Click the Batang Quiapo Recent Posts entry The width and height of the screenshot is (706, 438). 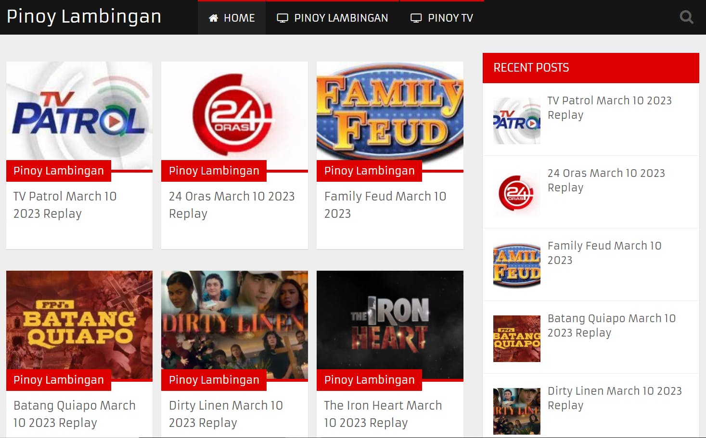point(611,325)
